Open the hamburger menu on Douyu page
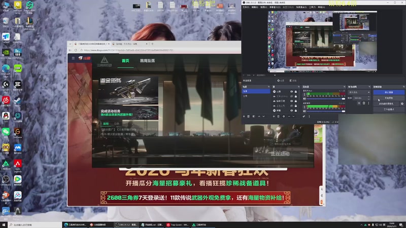The width and height of the screenshot is (406, 228). (73, 58)
